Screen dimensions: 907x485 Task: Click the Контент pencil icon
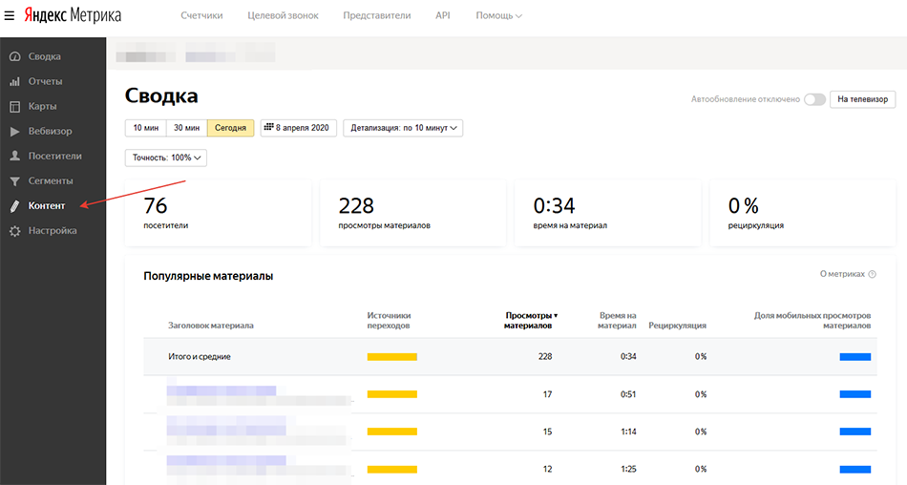pos(15,206)
